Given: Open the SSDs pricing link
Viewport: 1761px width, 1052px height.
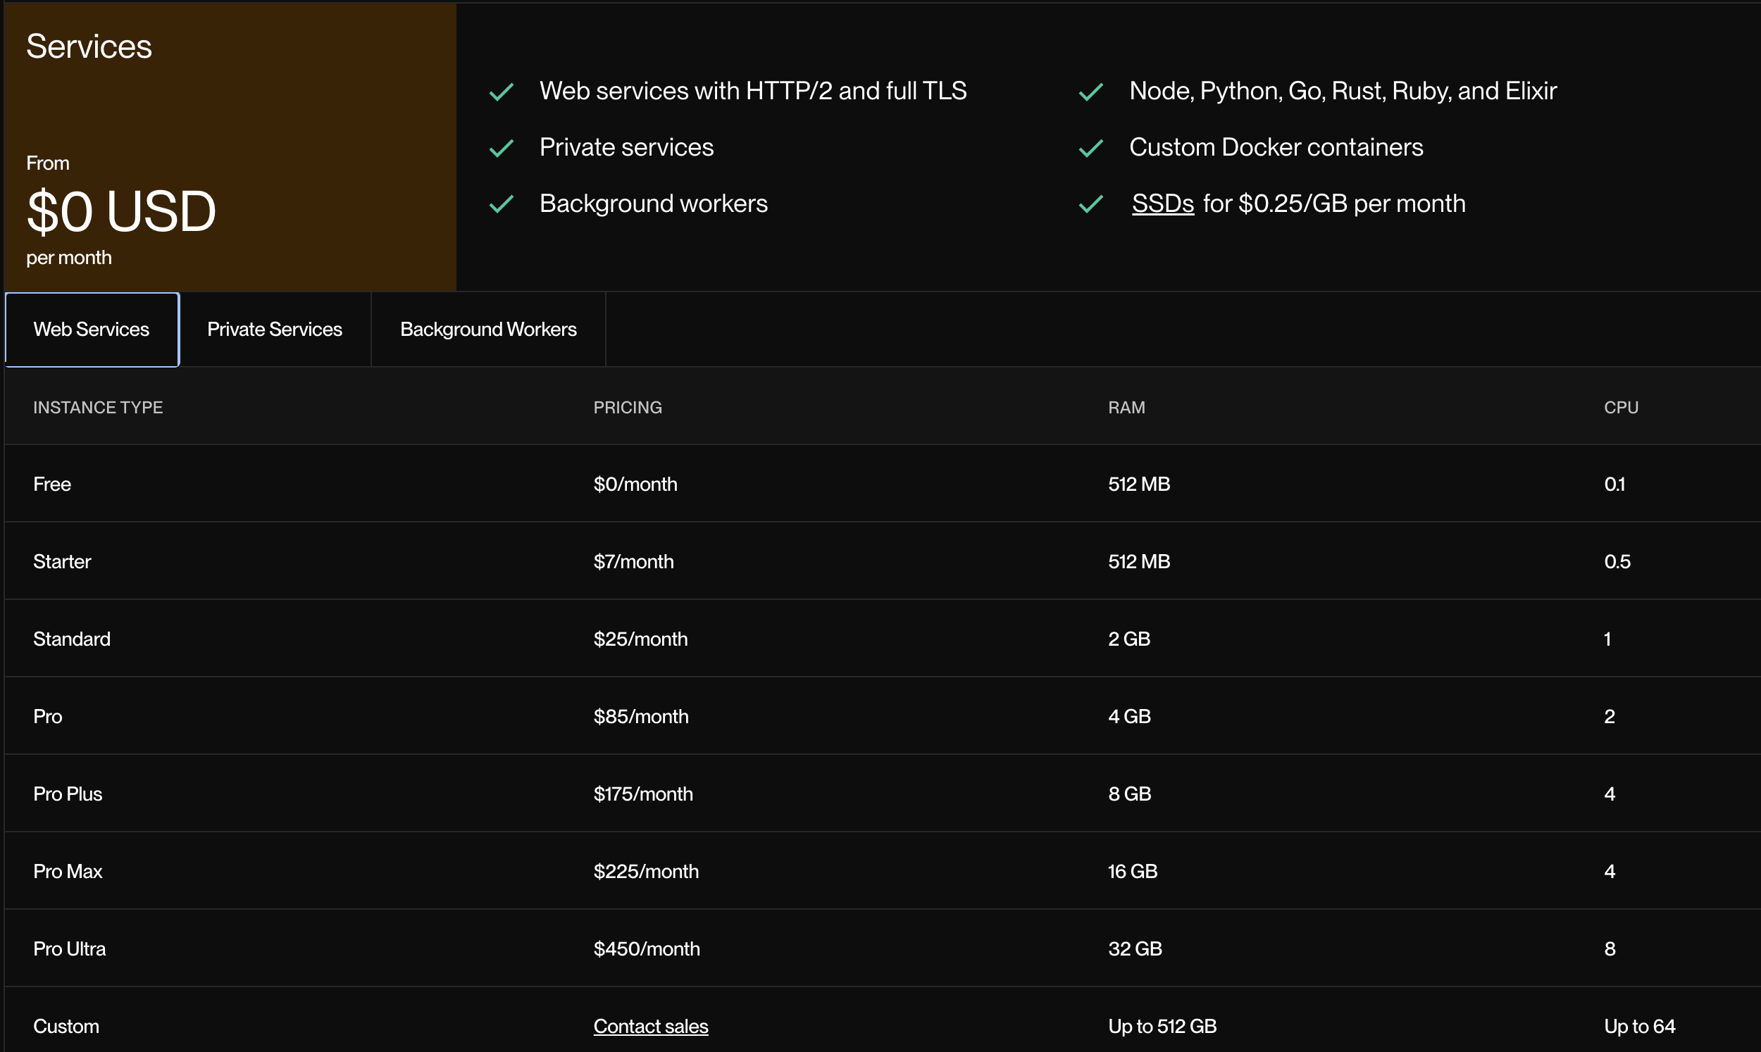Looking at the screenshot, I should (x=1162, y=203).
